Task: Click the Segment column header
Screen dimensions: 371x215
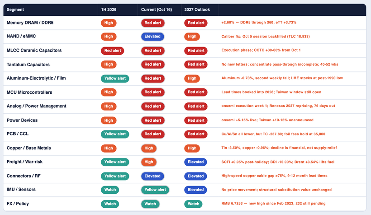Action: tap(15, 10)
